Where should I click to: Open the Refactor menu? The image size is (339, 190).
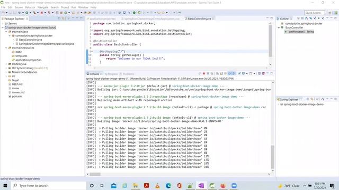click(30, 7)
